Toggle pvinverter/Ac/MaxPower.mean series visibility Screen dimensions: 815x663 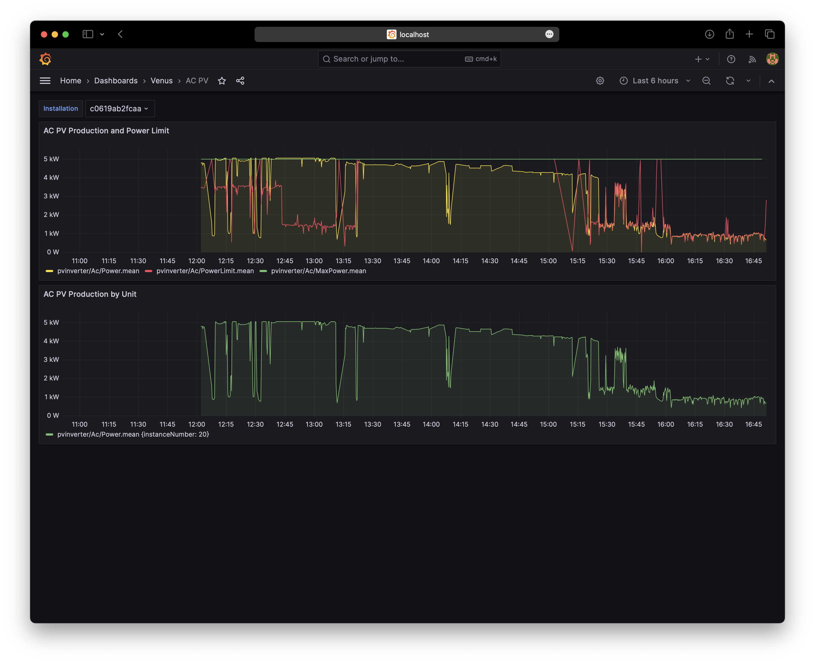pos(318,271)
